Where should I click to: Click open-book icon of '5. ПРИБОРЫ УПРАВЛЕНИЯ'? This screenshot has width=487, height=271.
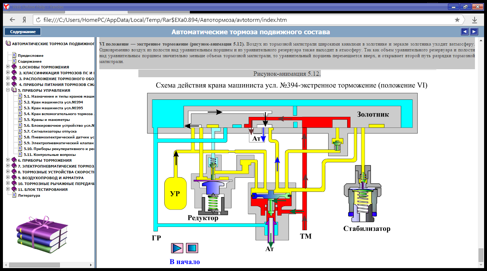click(14, 90)
